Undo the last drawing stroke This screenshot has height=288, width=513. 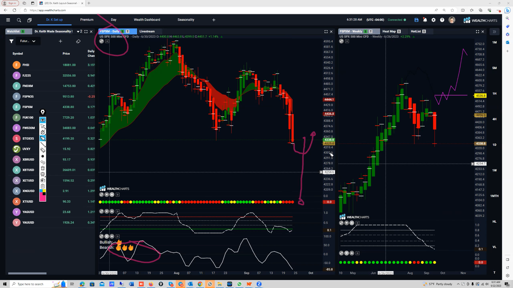[43, 162]
